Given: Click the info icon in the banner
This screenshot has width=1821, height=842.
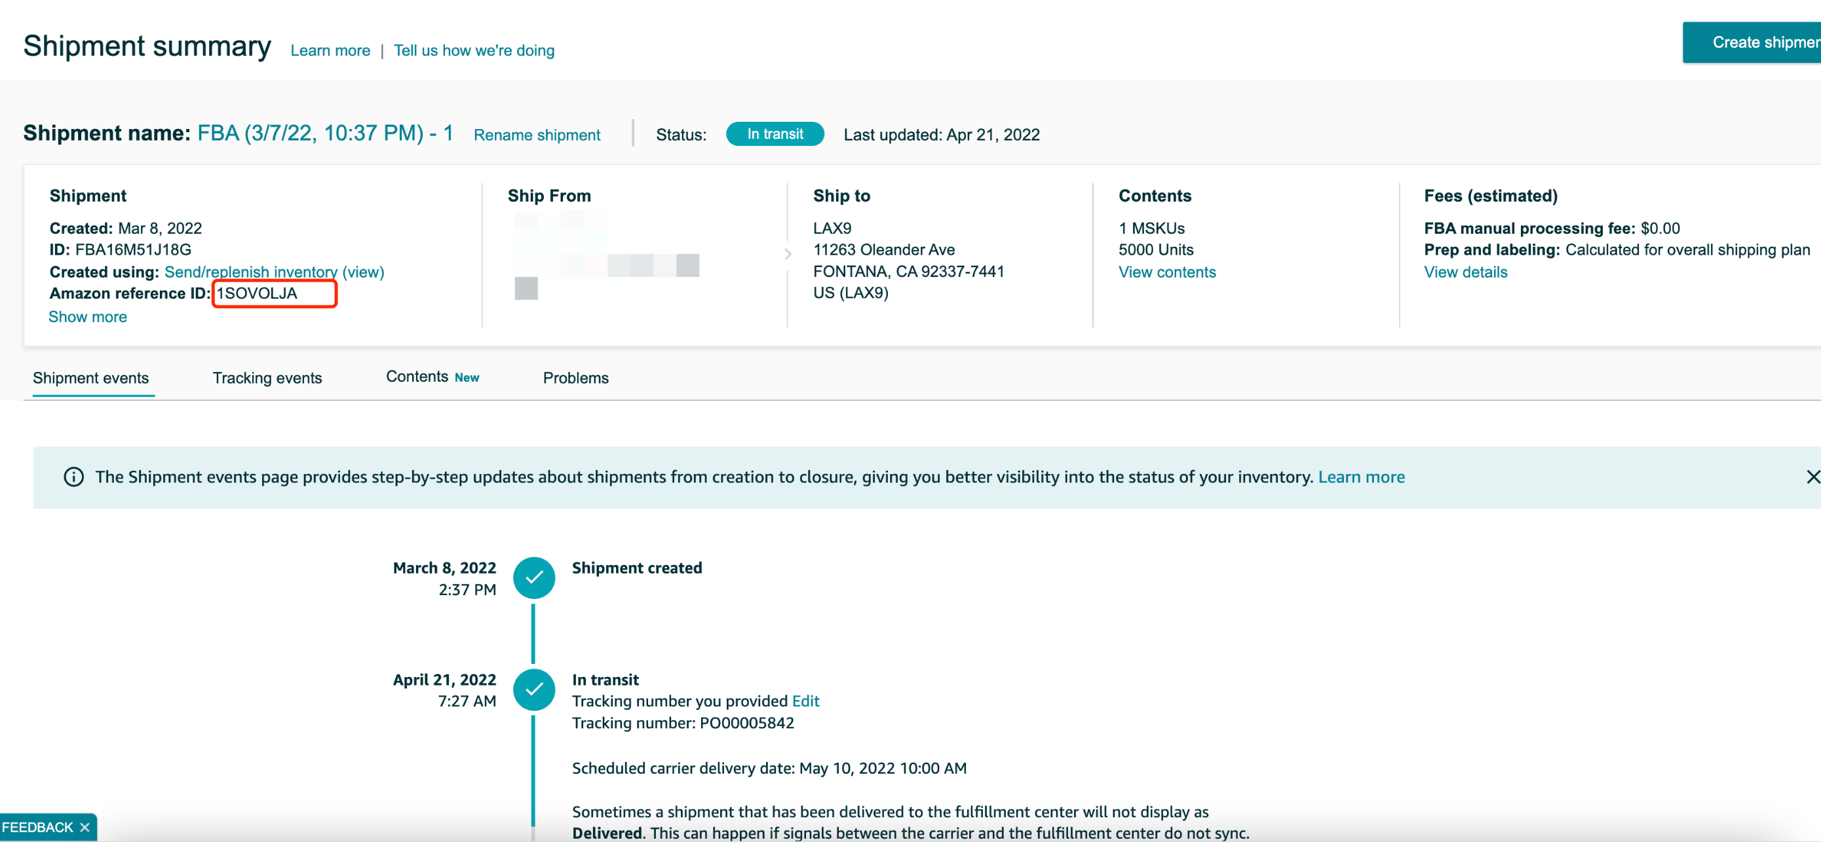Looking at the screenshot, I should [x=73, y=477].
